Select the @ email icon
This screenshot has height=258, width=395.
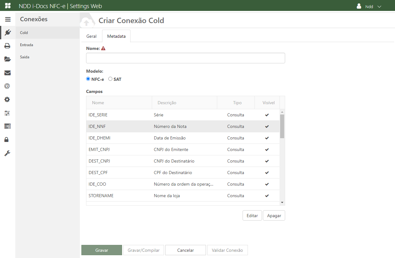pos(8,86)
